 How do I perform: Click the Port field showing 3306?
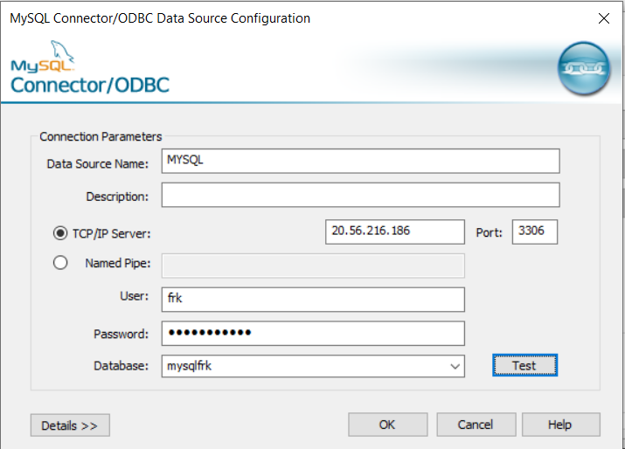534,231
